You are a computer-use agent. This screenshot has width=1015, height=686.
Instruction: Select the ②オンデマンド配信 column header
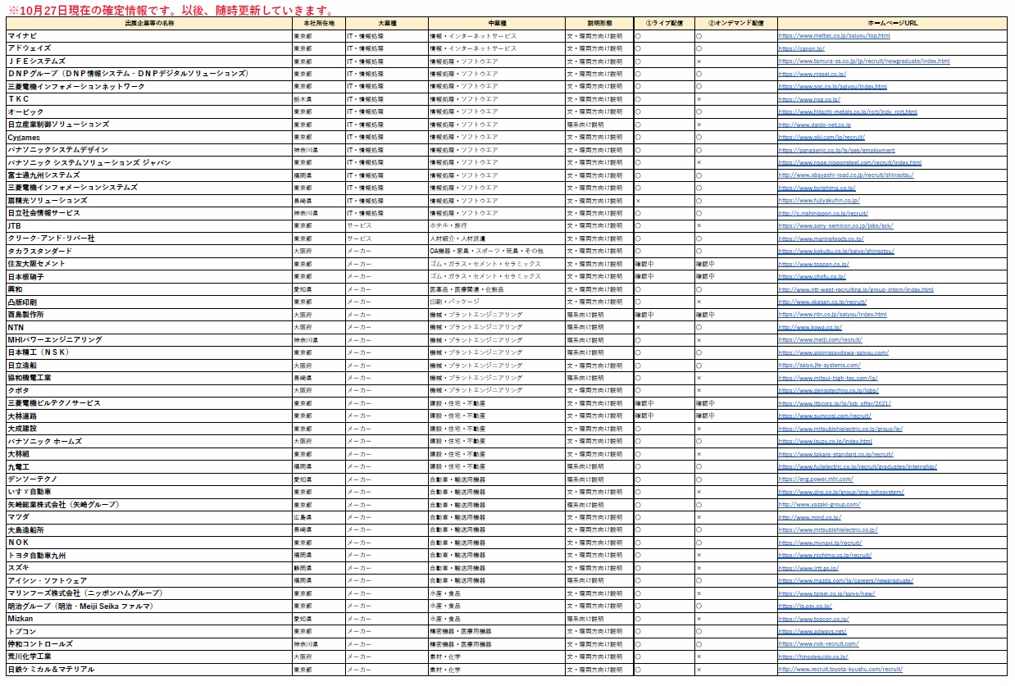tap(735, 23)
